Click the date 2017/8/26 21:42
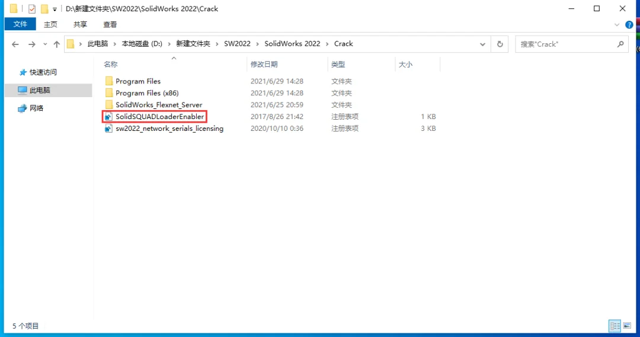This screenshot has height=337, width=640. 277,117
